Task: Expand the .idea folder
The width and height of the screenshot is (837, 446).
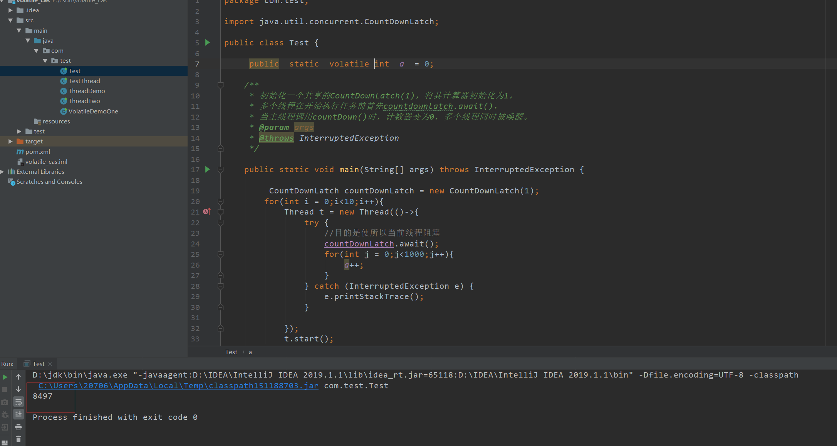Action: [x=11, y=10]
